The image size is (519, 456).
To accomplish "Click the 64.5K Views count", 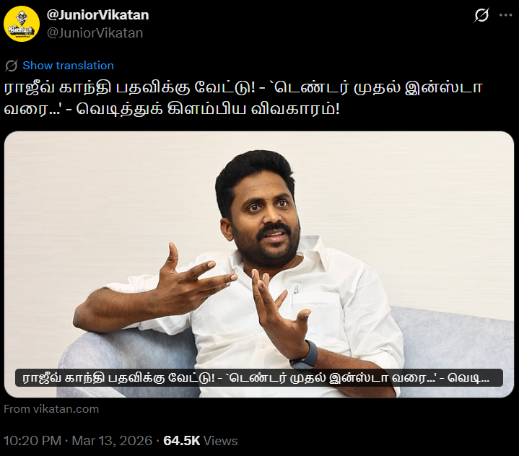I will click(x=200, y=441).
